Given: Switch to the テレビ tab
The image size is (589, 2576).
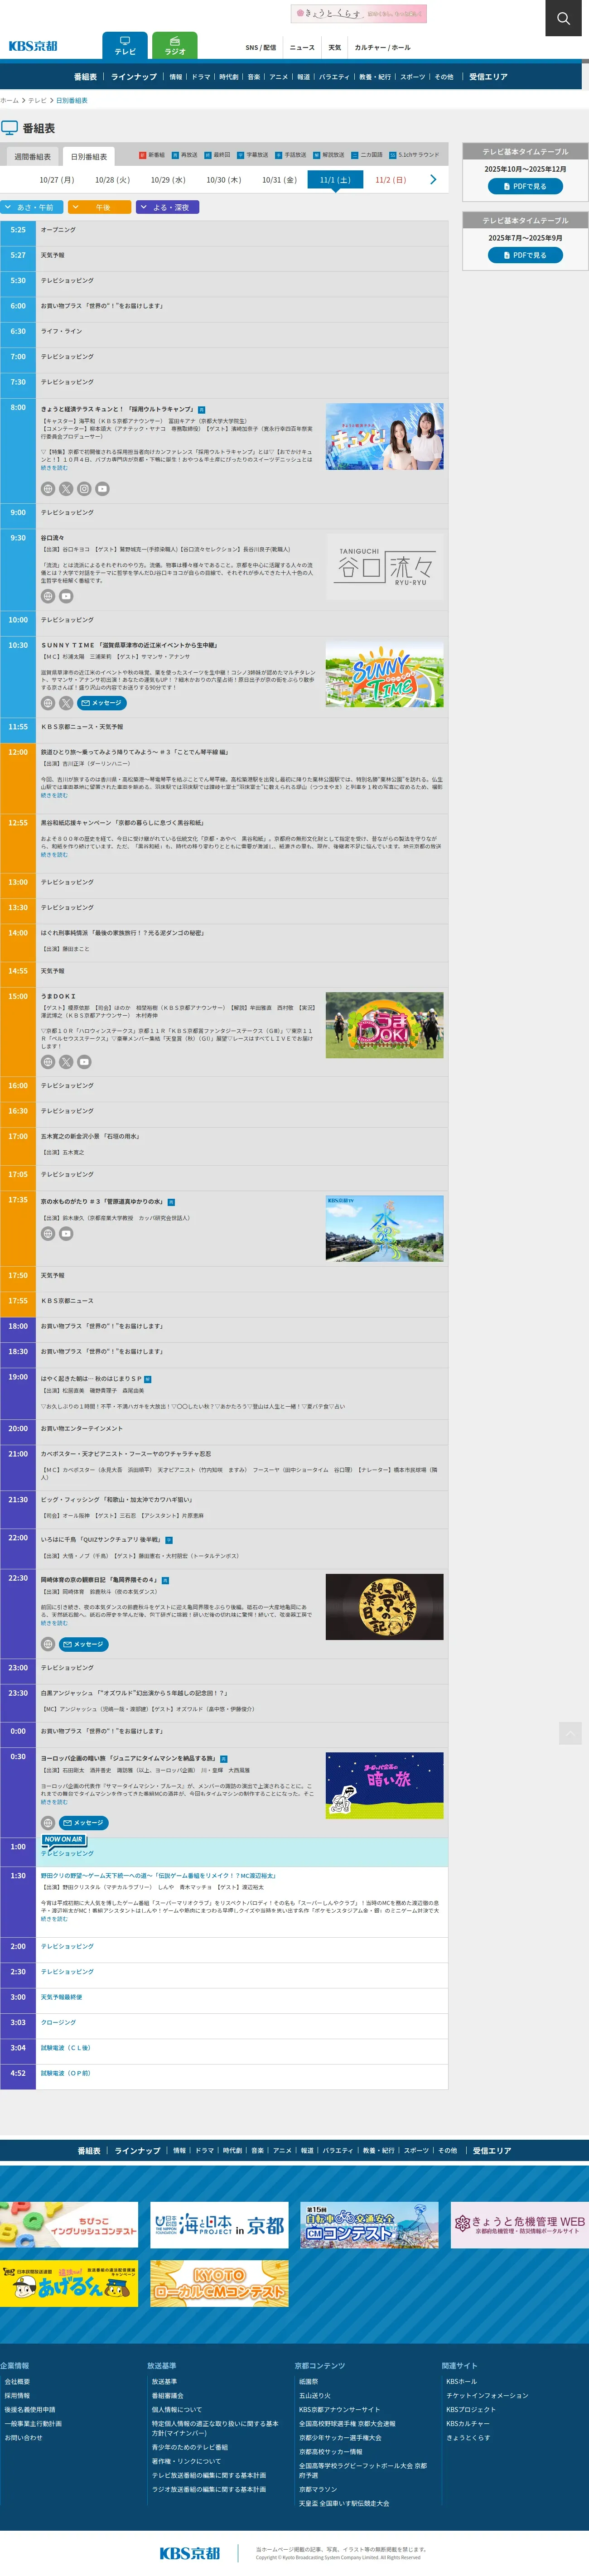Looking at the screenshot, I should [125, 46].
